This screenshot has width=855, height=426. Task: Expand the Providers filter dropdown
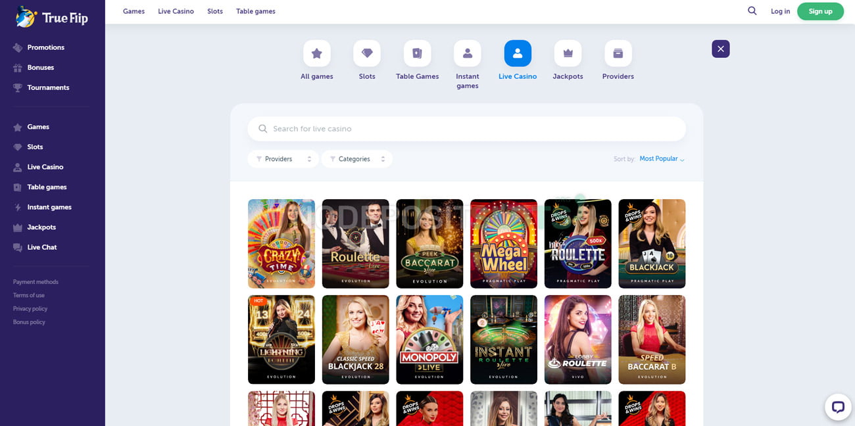point(283,159)
